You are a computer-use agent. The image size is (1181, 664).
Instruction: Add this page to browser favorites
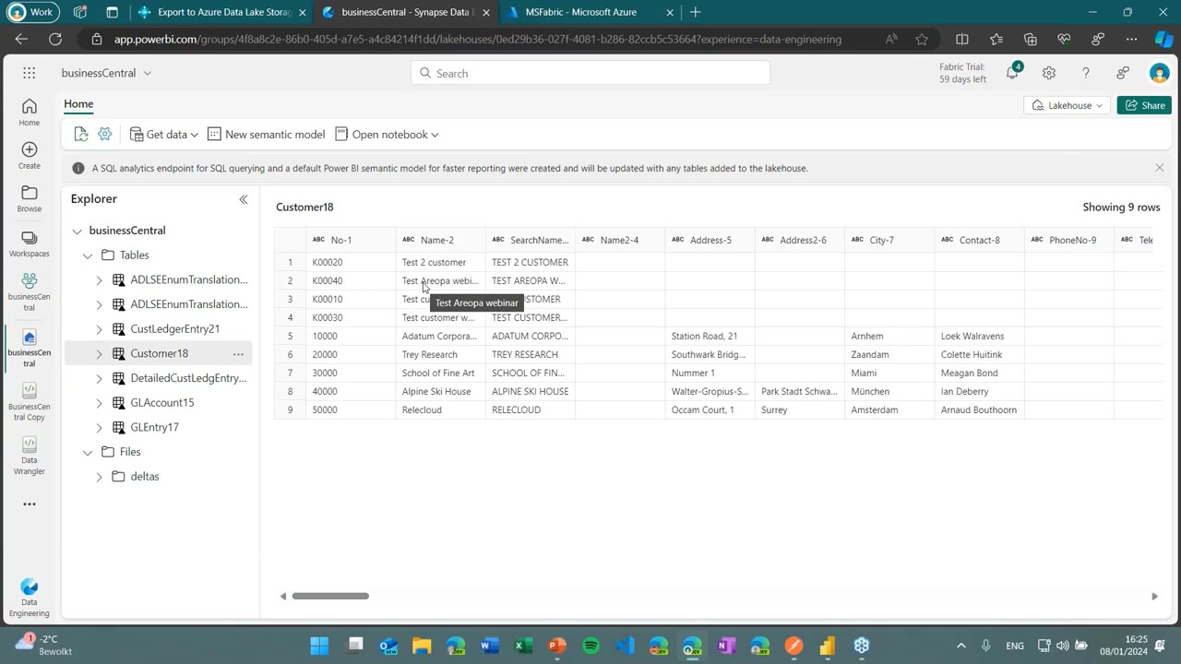(x=922, y=40)
